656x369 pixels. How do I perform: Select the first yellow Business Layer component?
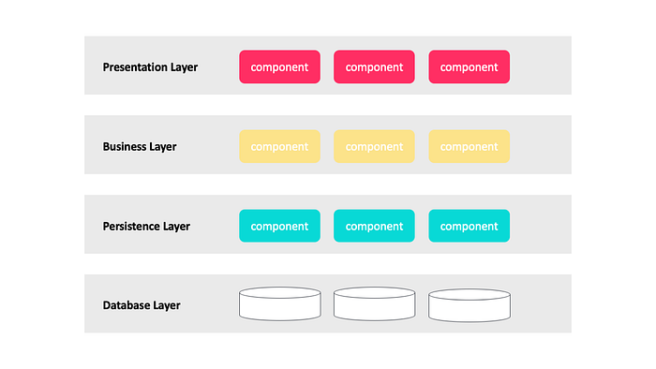coord(279,146)
